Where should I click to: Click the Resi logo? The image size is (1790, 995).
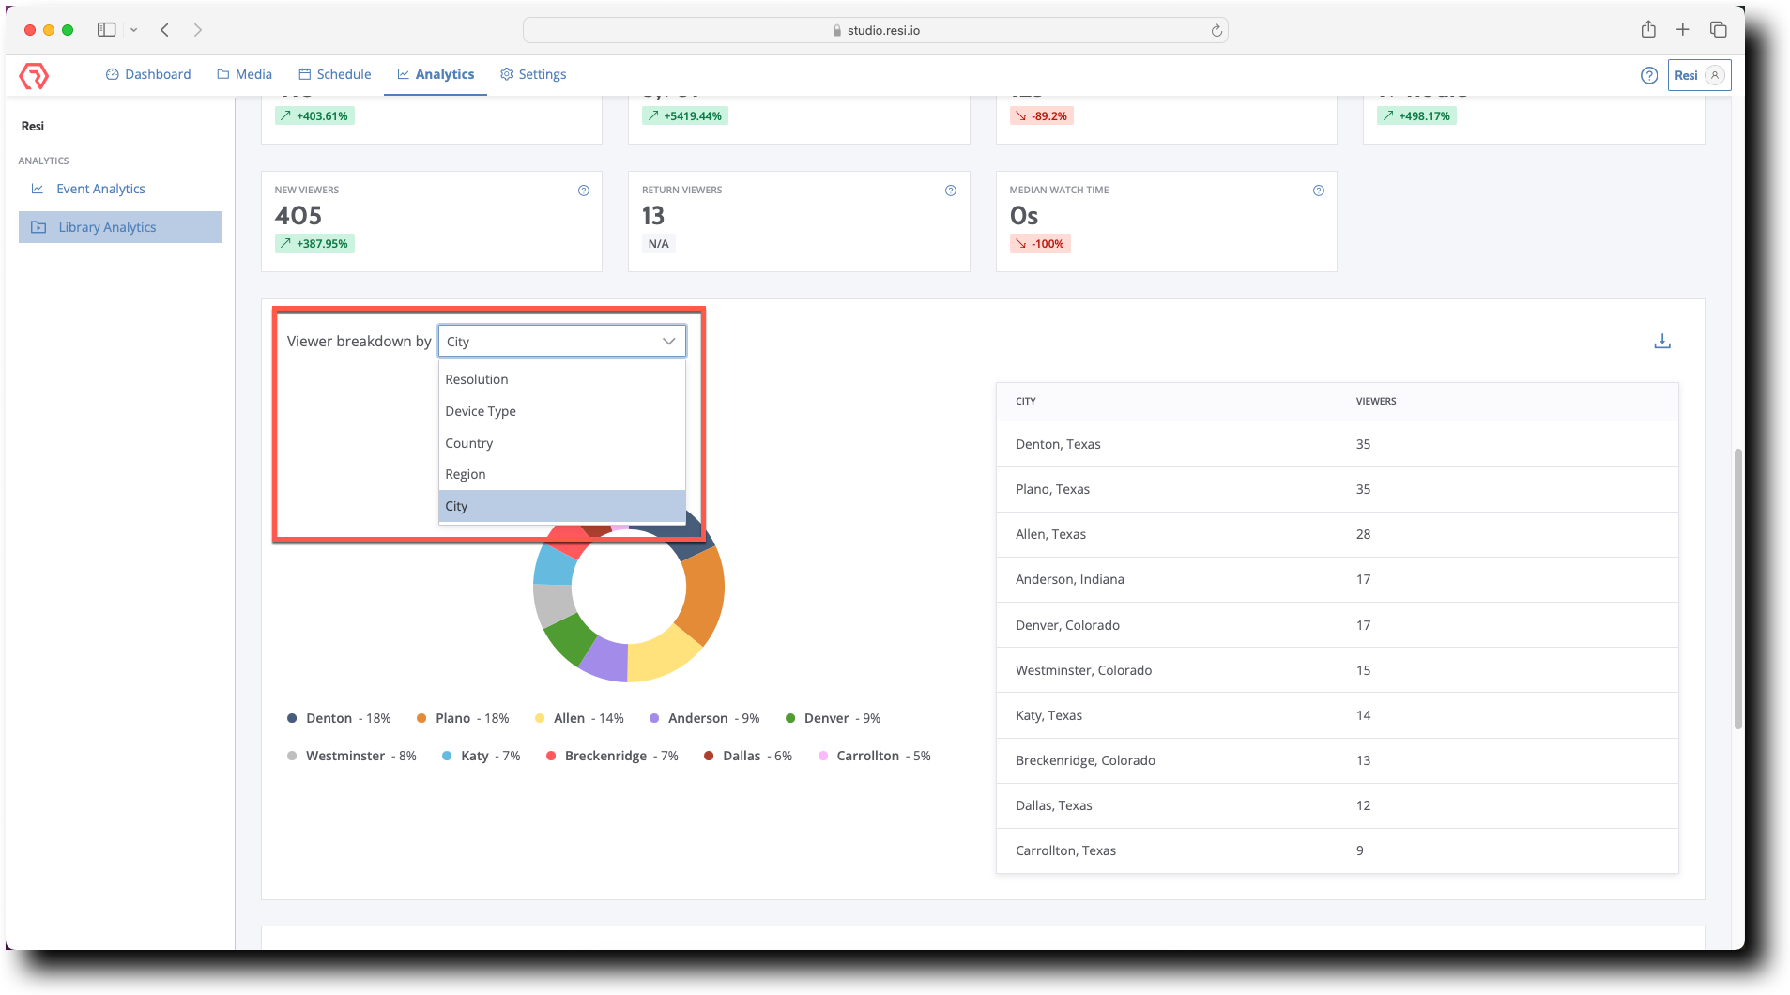coord(34,75)
